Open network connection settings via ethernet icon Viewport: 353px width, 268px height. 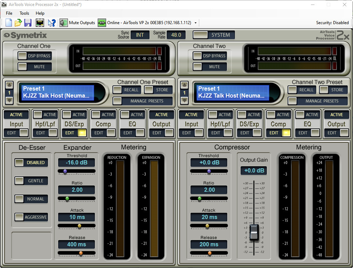[x=40, y=23]
